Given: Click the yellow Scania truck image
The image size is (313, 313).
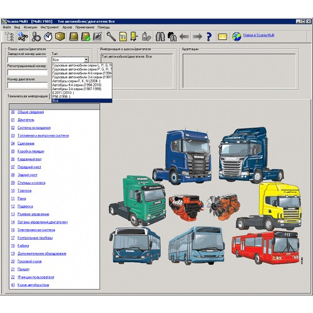Looking at the screenshot, I should [269, 207].
